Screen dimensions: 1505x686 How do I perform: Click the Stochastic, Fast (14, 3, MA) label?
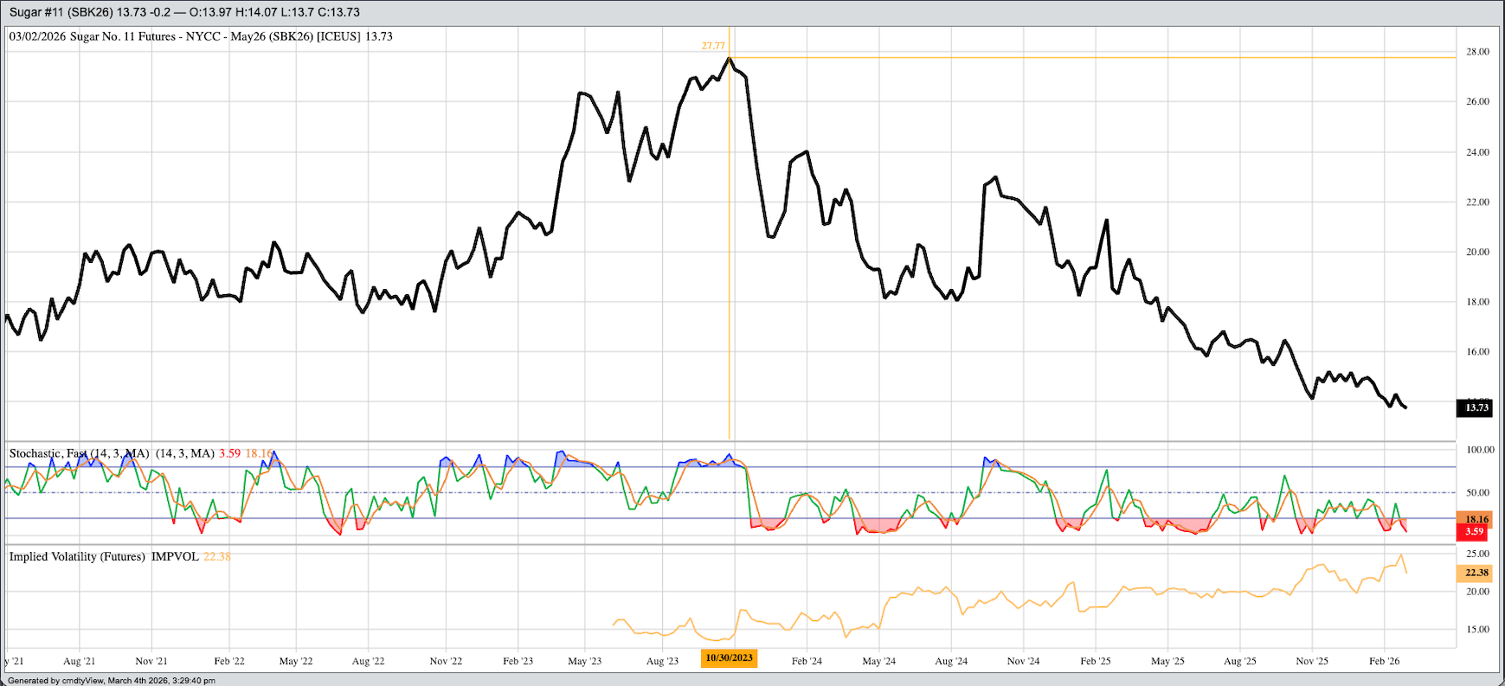[x=80, y=453]
